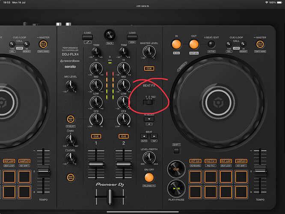Tap the top-row pad below right deck SAMPLER
285x214 pixels.
tap(241, 177)
